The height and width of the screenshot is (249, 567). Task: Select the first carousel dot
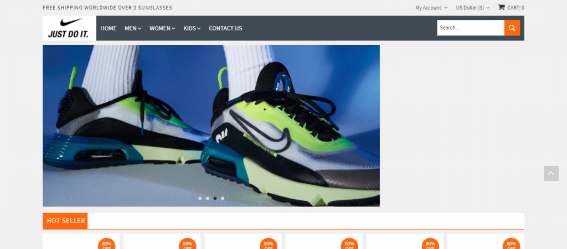(200, 199)
